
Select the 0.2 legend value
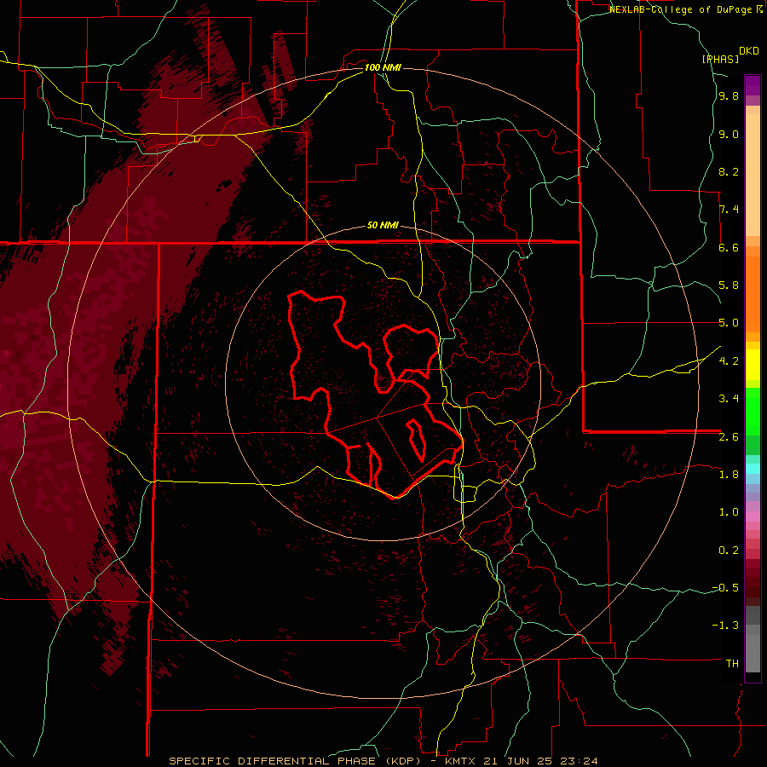(729, 551)
